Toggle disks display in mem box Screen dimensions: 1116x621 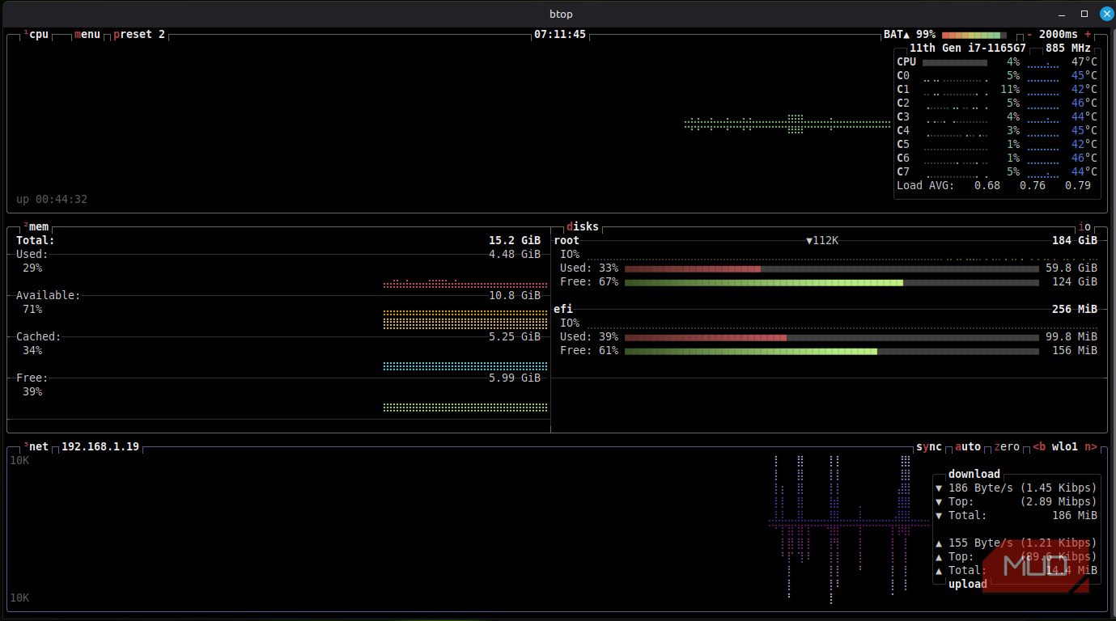(x=583, y=227)
